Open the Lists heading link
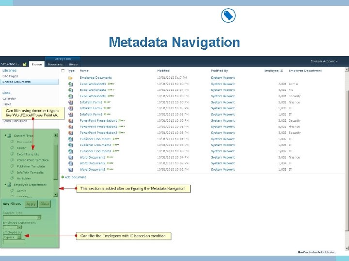The height and width of the screenshot is (261, 349). coord(6,93)
